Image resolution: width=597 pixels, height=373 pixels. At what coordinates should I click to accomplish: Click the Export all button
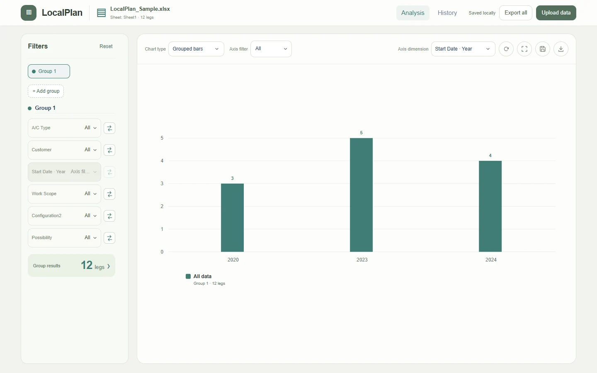[516, 13]
